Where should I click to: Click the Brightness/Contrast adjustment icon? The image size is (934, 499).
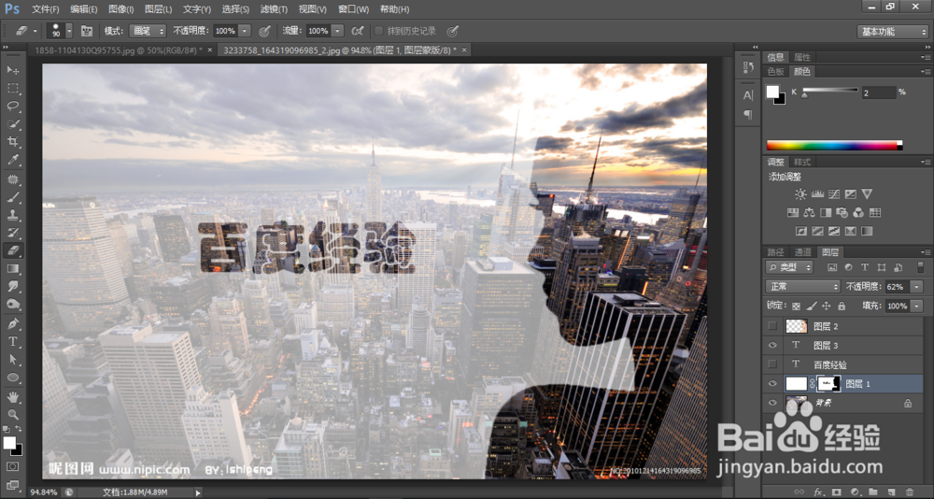click(x=800, y=194)
